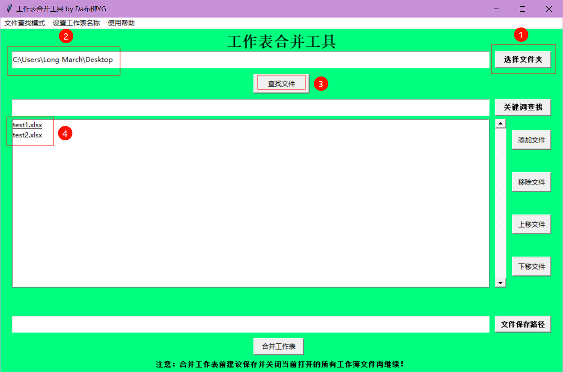Click the scrollbar down arrow

pyautogui.click(x=500, y=283)
